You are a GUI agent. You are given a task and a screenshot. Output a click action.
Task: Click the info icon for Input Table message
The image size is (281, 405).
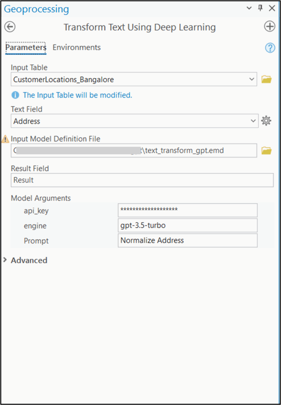pyautogui.click(x=15, y=95)
